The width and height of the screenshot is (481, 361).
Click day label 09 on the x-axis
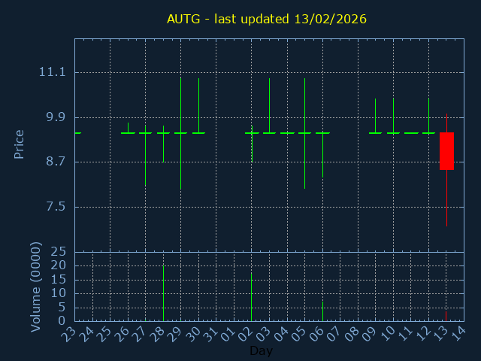click(369, 334)
